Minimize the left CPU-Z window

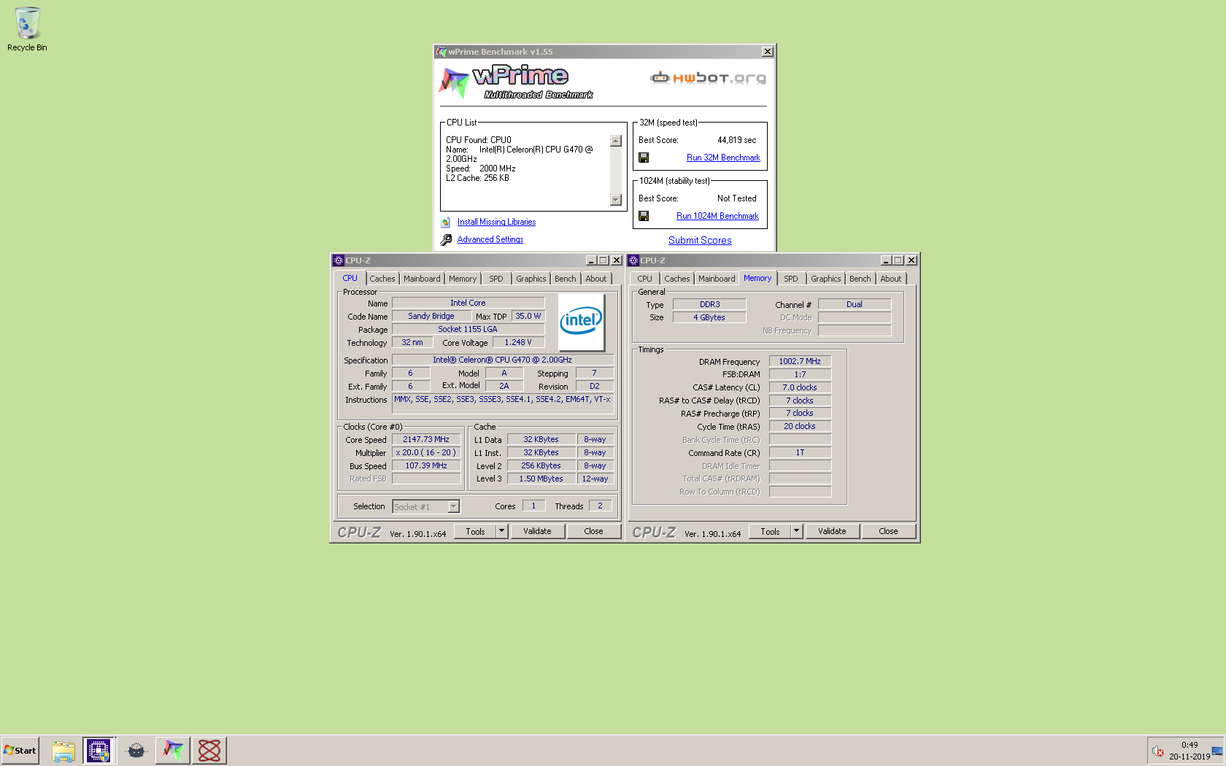[591, 260]
